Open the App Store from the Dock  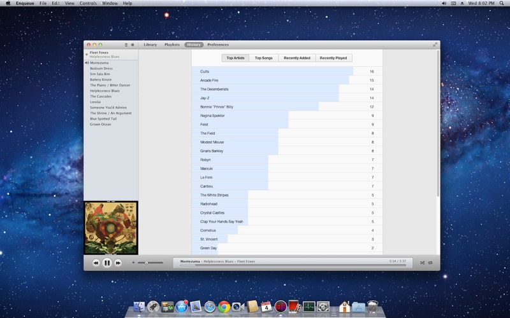click(x=182, y=307)
